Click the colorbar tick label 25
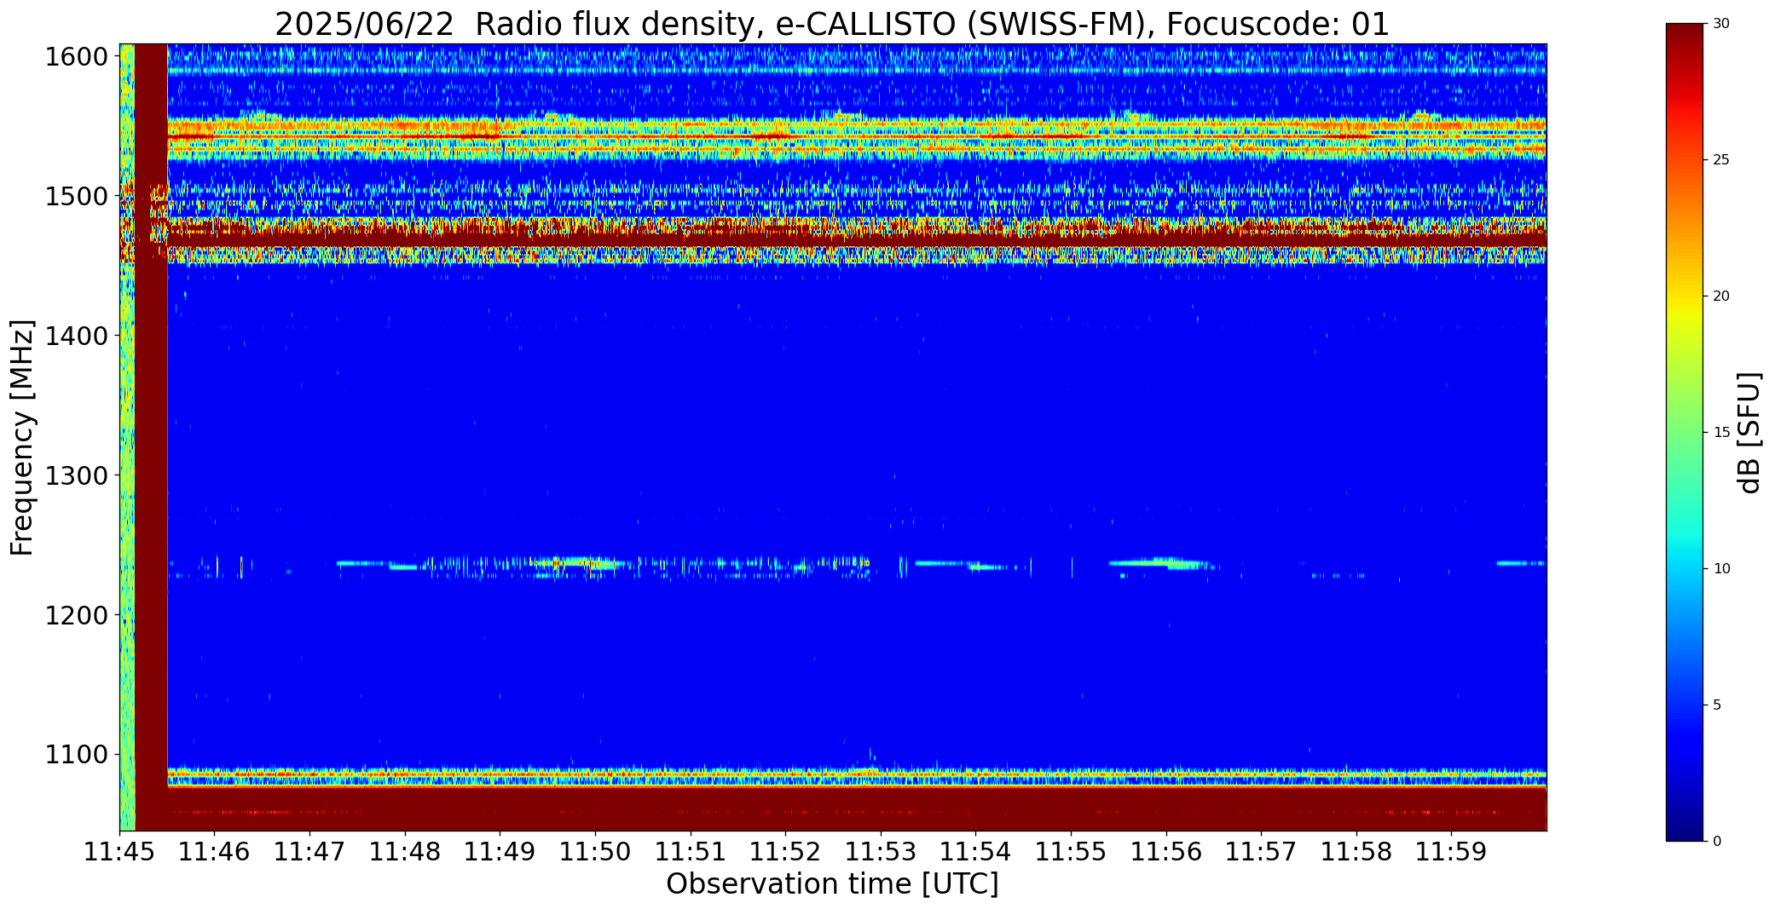Image resolution: width=1775 pixels, height=909 pixels. (x=1721, y=160)
